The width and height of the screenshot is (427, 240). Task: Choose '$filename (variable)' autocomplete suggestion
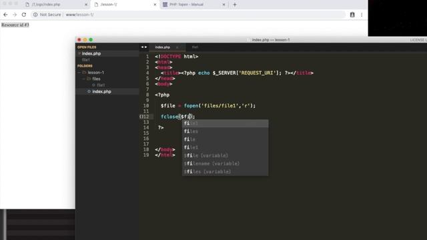(x=226, y=163)
